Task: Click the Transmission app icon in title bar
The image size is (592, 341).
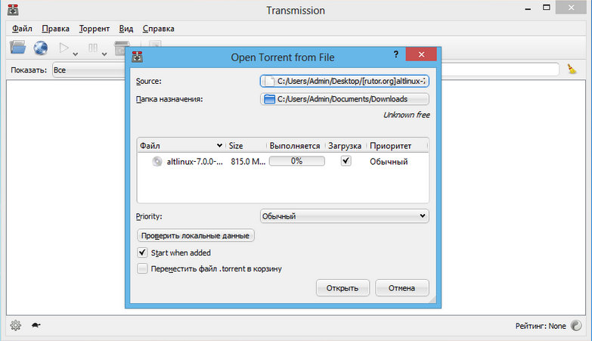Action: (x=13, y=10)
